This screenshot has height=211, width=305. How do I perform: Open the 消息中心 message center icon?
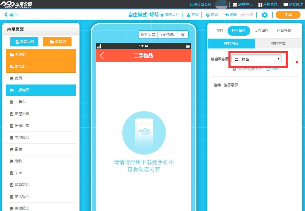pos(235,4)
